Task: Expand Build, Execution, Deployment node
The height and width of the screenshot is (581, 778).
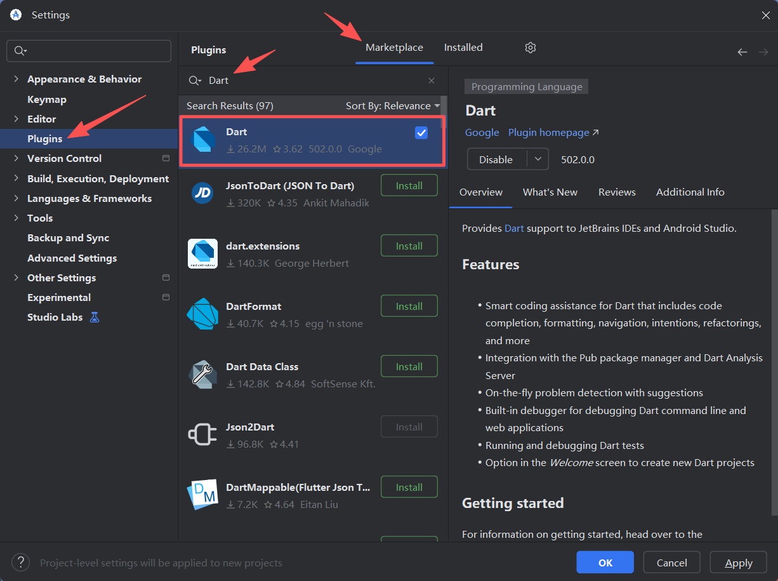Action: 16,178
